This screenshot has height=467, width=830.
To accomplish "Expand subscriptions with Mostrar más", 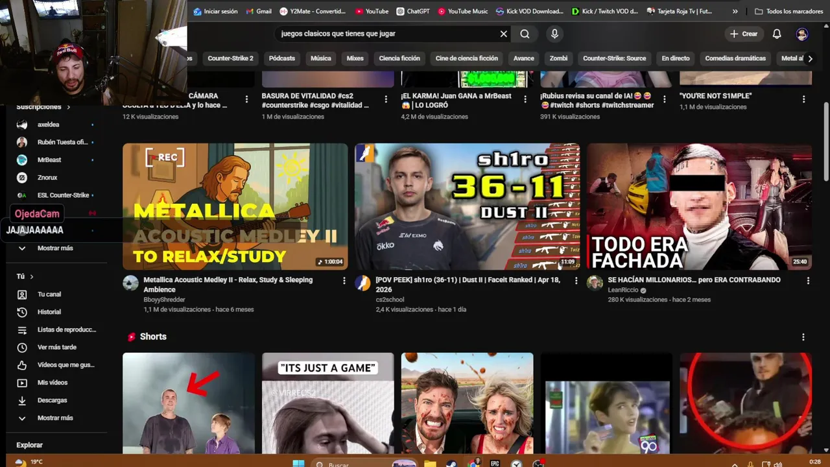I will [55, 248].
